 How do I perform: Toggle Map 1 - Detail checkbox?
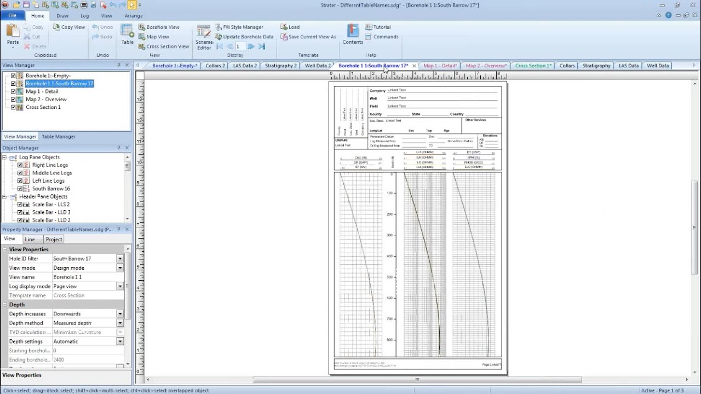[13, 91]
